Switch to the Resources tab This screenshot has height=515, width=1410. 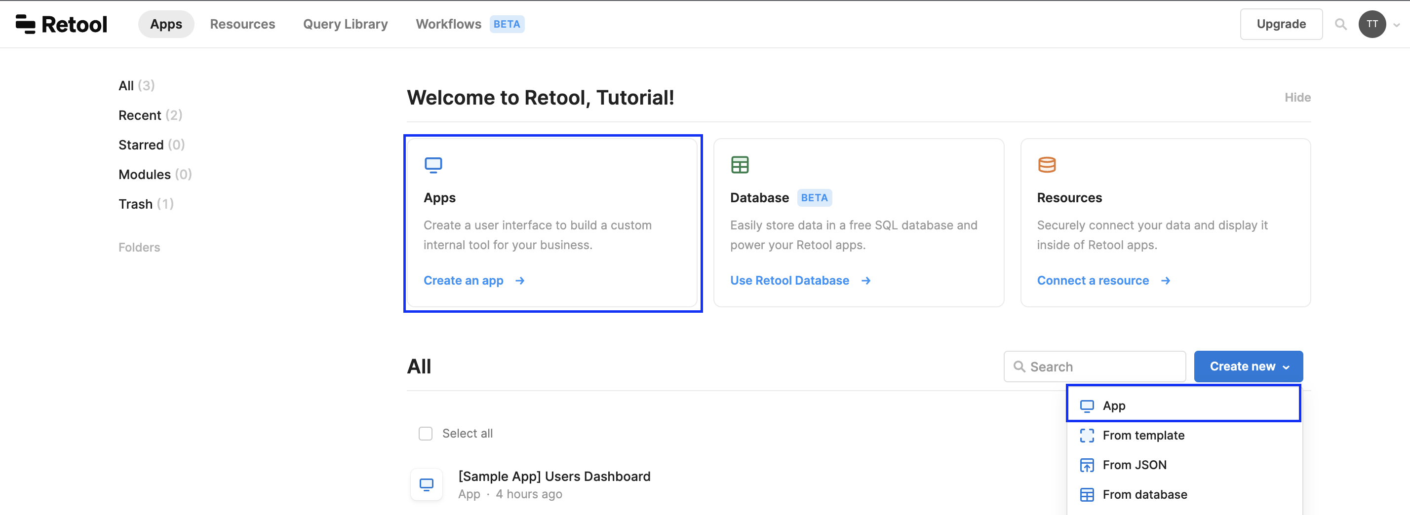coord(242,24)
